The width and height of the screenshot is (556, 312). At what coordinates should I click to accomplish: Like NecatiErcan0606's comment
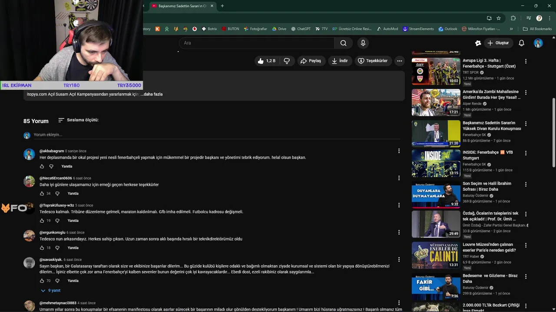[x=42, y=194]
